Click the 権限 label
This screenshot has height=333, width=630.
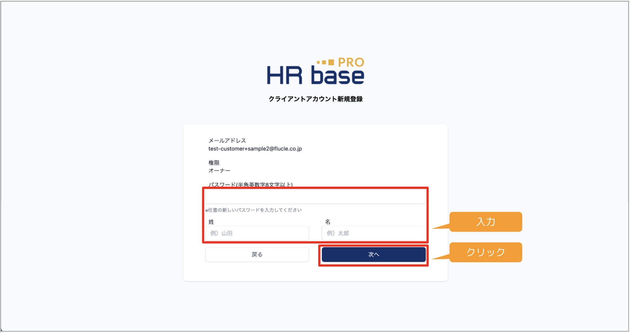[214, 163]
